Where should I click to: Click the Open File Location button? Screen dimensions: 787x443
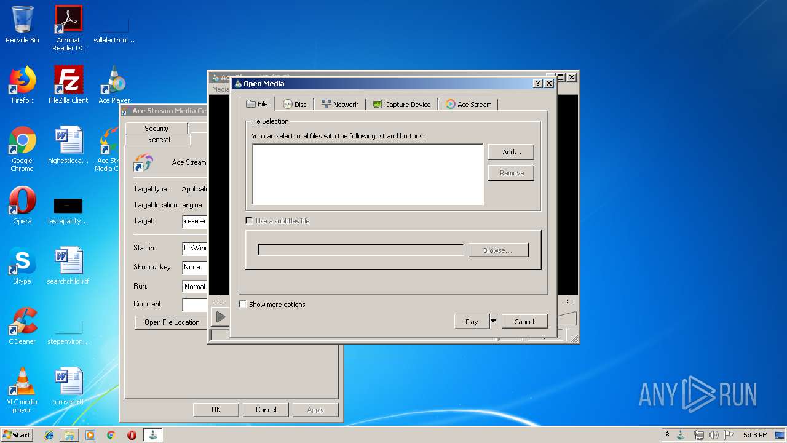[172, 322]
